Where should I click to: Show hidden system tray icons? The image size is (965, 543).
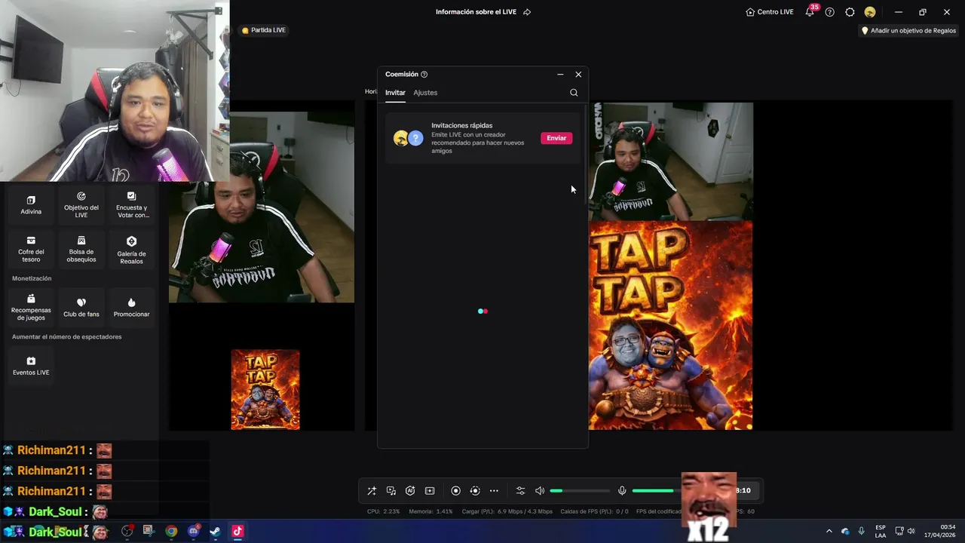[829, 531]
